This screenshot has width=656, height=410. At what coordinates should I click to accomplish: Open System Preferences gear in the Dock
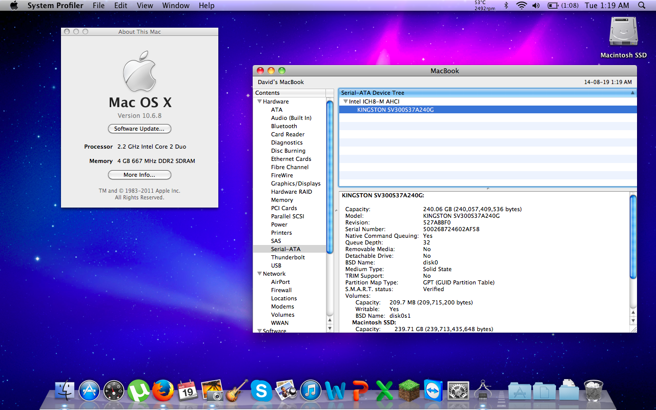click(x=458, y=391)
